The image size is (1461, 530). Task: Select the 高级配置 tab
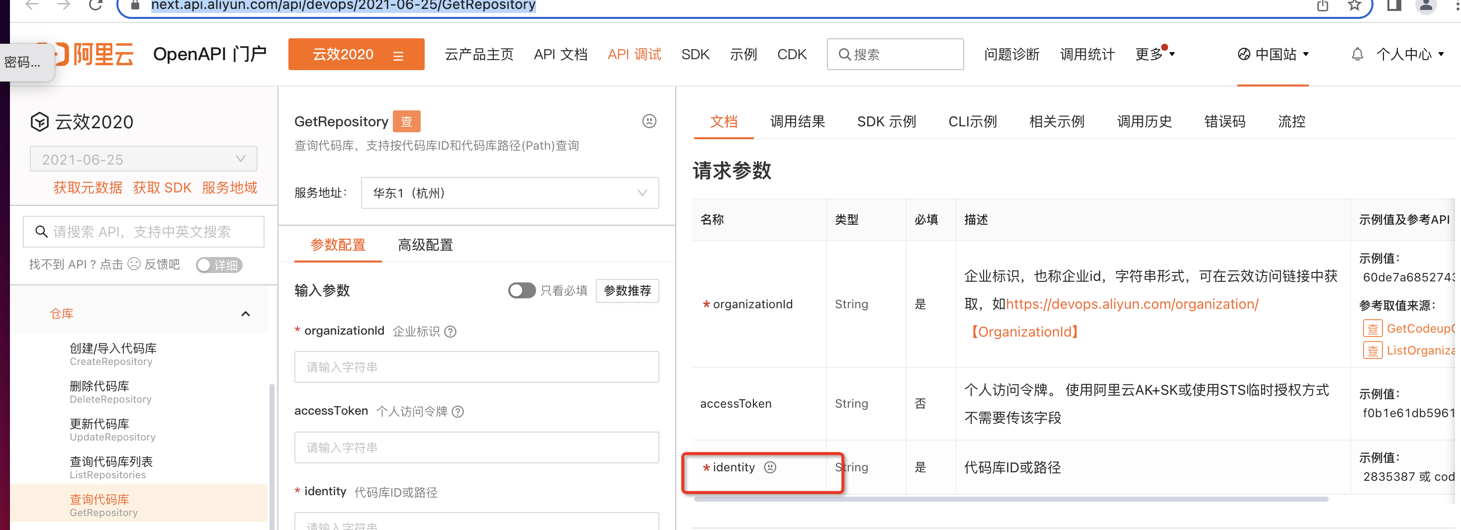(425, 245)
